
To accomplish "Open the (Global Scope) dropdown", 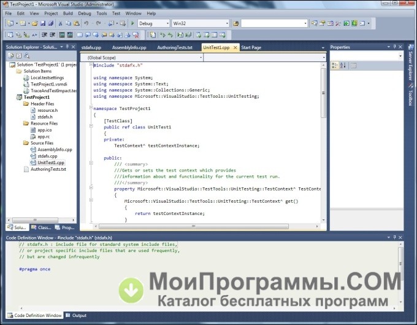I will click(x=201, y=58).
